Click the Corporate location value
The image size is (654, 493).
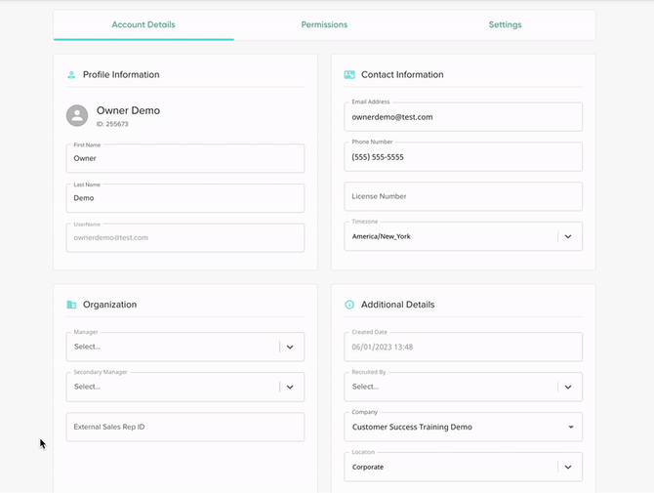(x=368, y=468)
